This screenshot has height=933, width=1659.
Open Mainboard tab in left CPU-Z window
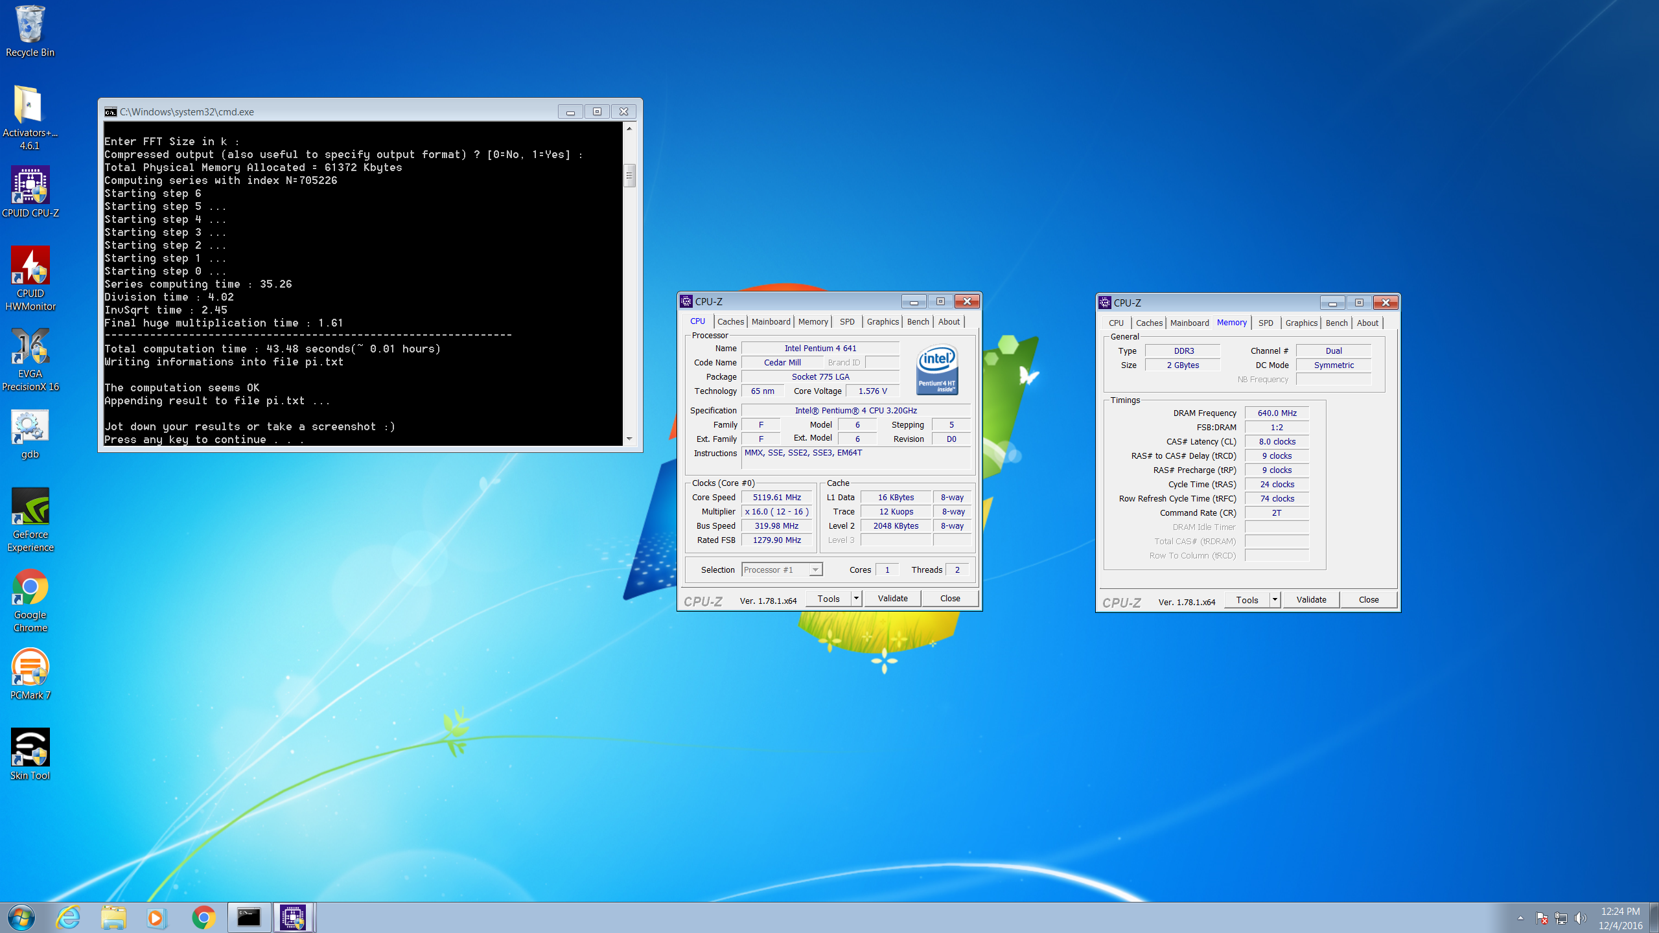771,321
